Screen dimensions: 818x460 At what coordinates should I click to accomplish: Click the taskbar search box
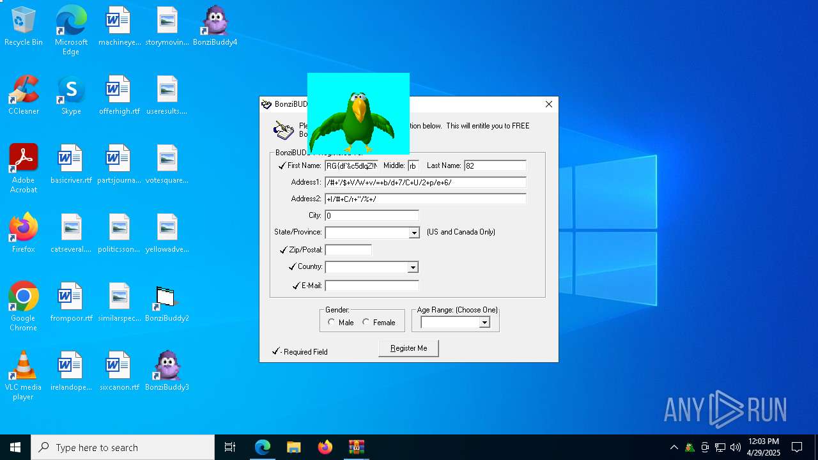tap(123, 447)
